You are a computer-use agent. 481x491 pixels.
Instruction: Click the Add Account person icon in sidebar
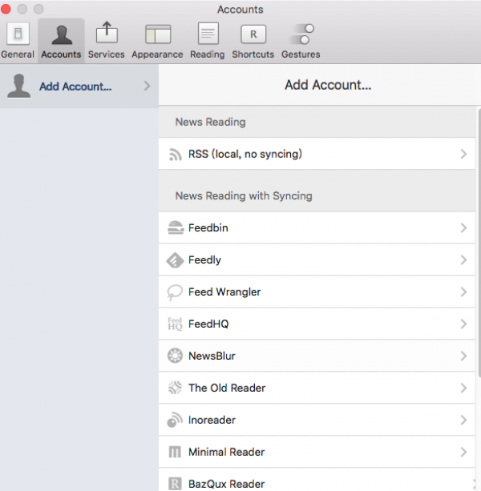coord(19,87)
